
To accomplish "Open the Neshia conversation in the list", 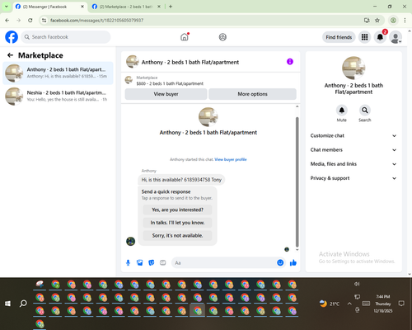I will point(58,97).
